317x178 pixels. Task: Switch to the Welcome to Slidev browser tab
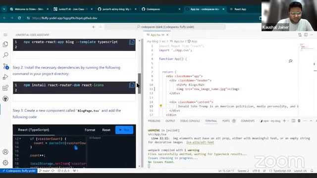coord(29,9)
